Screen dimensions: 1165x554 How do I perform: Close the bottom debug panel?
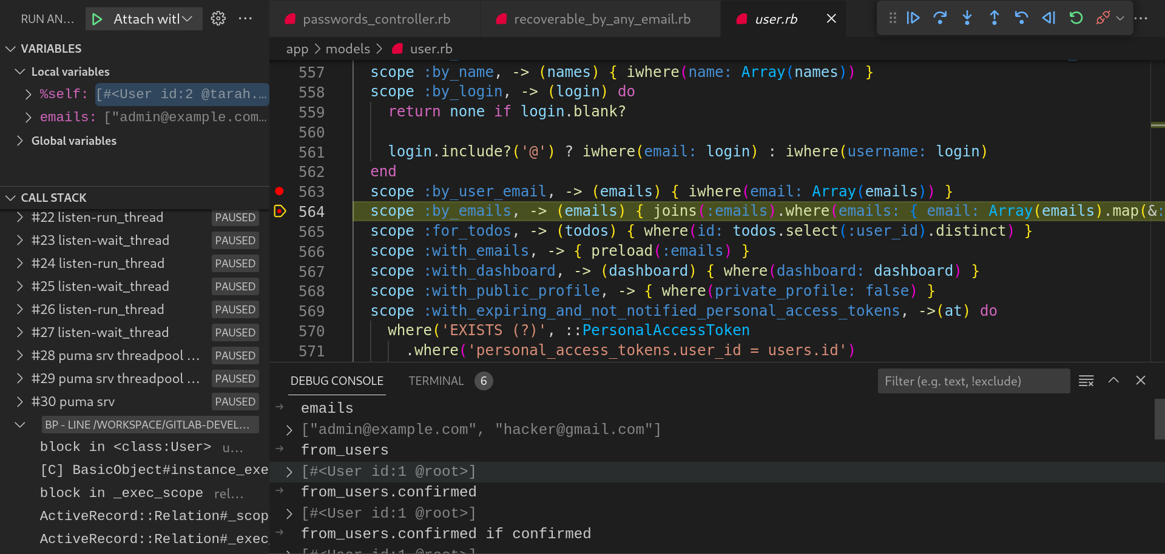pos(1141,381)
